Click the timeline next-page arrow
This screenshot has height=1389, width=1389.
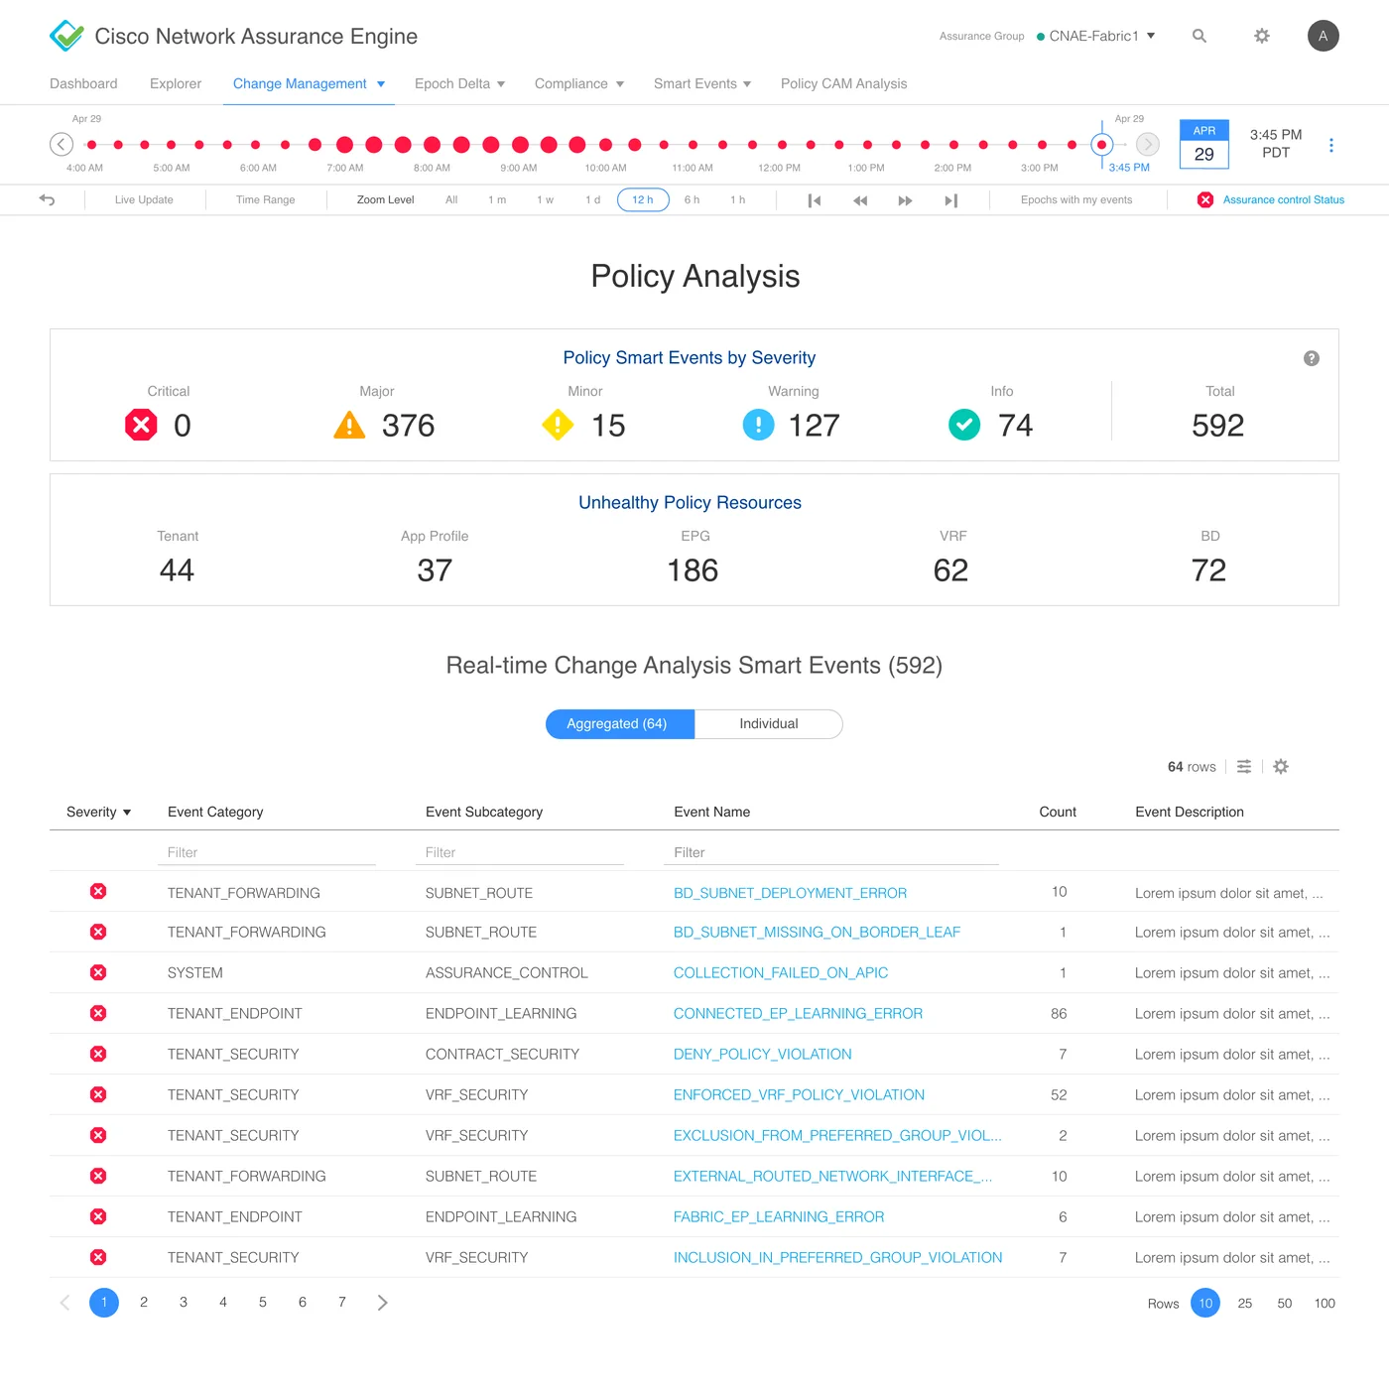tap(1148, 144)
